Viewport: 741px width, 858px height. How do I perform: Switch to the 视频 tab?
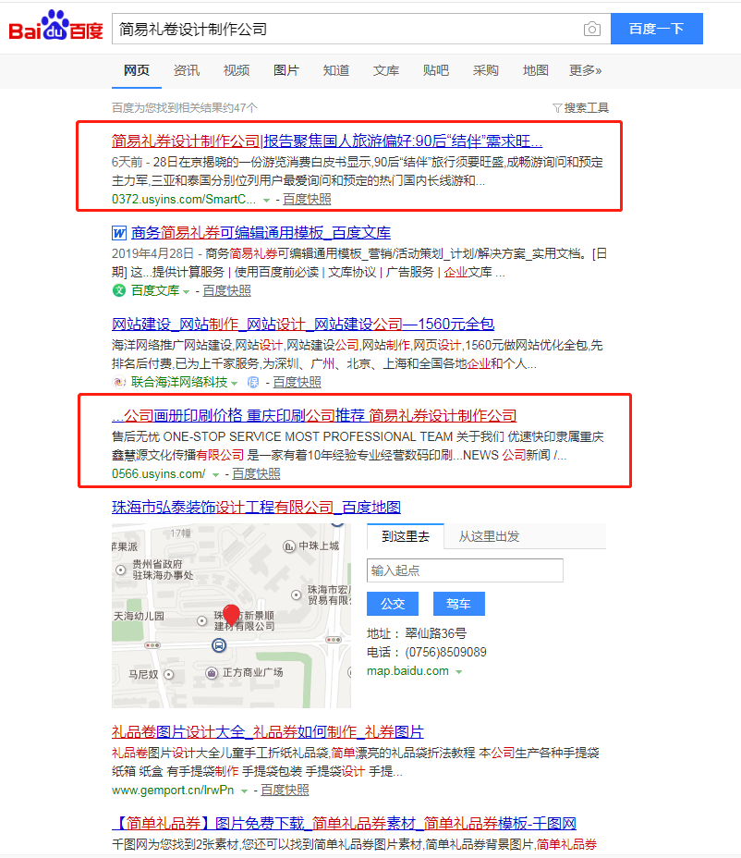tap(237, 70)
